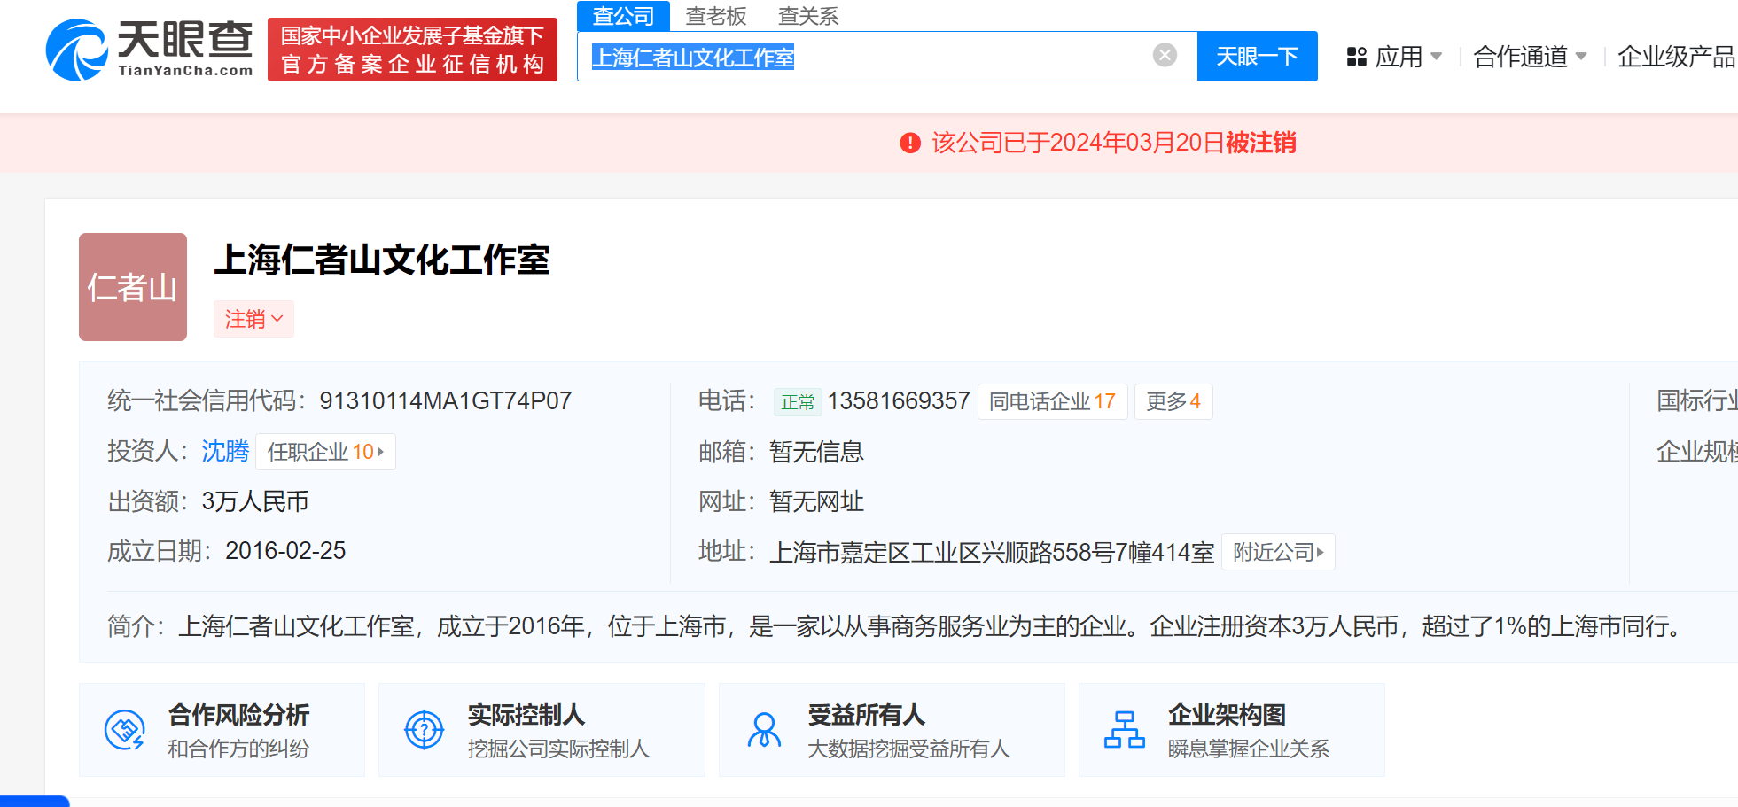Click the 天眼一下 search button
This screenshot has height=807, width=1738.
tap(1257, 55)
